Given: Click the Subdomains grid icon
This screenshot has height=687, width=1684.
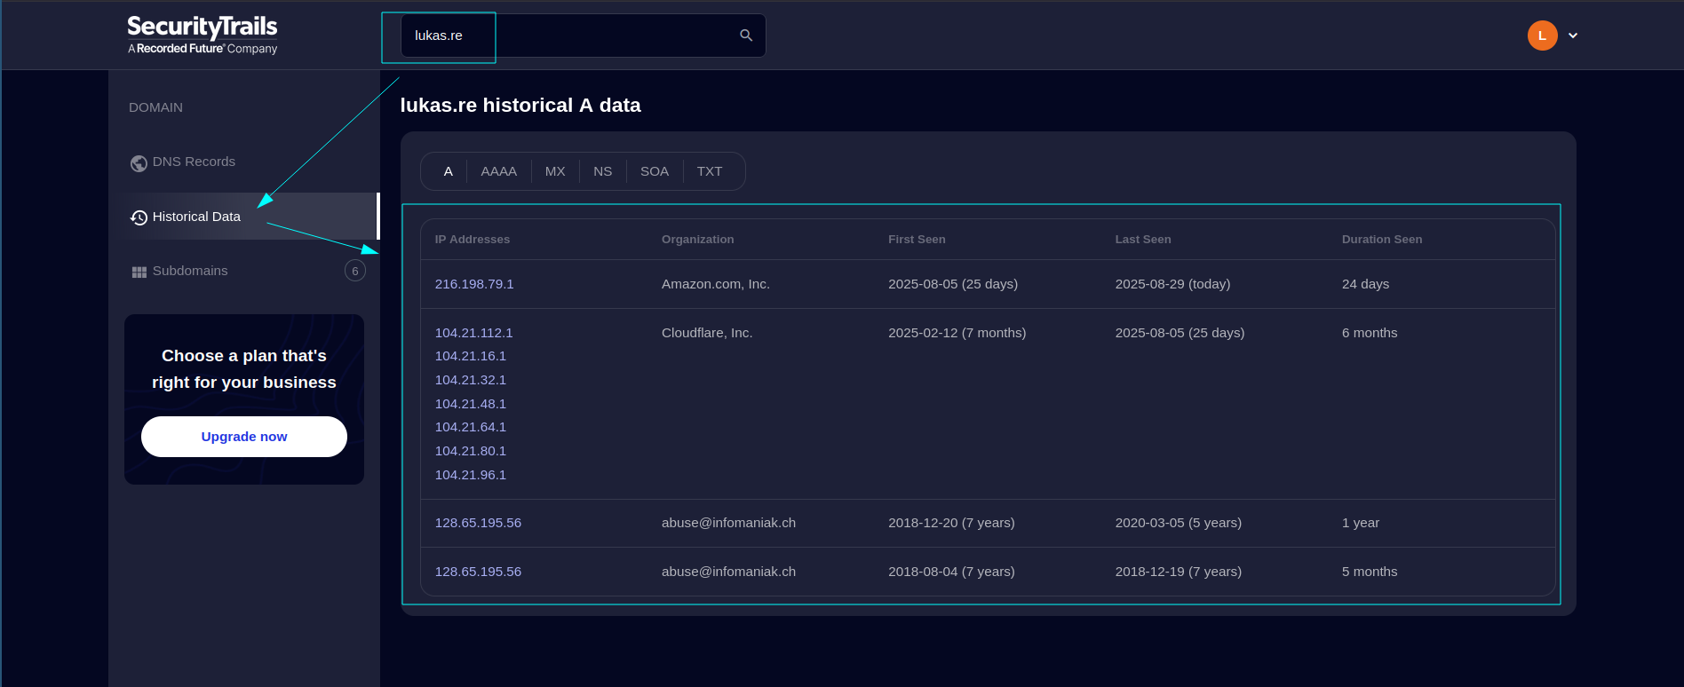Looking at the screenshot, I should [x=139, y=272].
